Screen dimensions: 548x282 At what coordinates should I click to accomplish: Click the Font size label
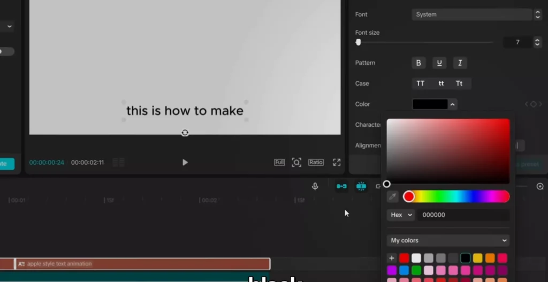(x=367, y=33)
